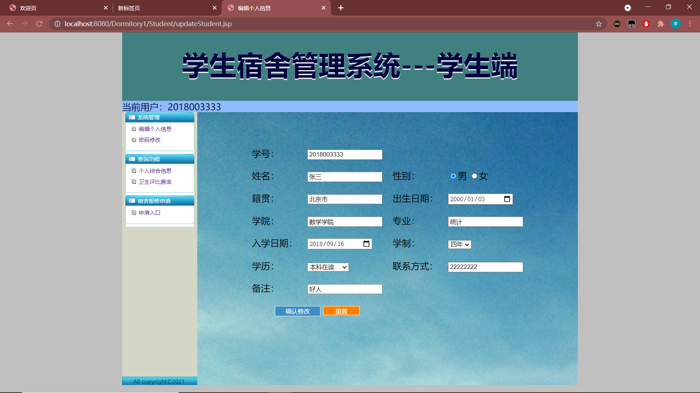Click the 宿舍报修申请 panel header icon
This screenshot has width=700, height=393.
coord(132,200)
